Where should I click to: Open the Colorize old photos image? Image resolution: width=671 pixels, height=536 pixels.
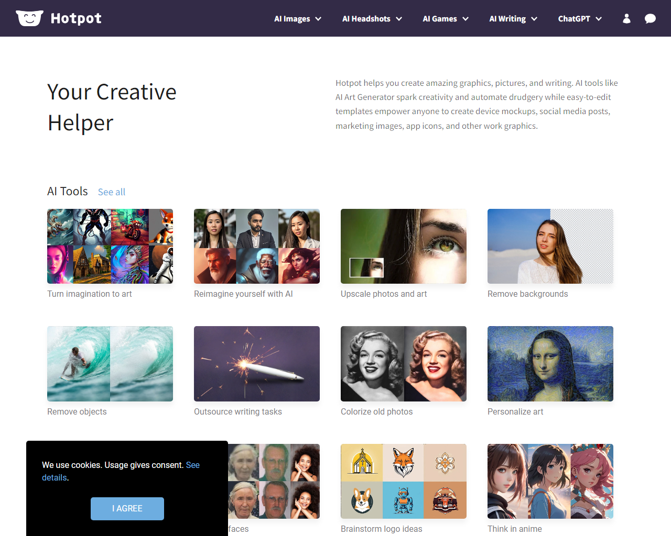[404, 364]
